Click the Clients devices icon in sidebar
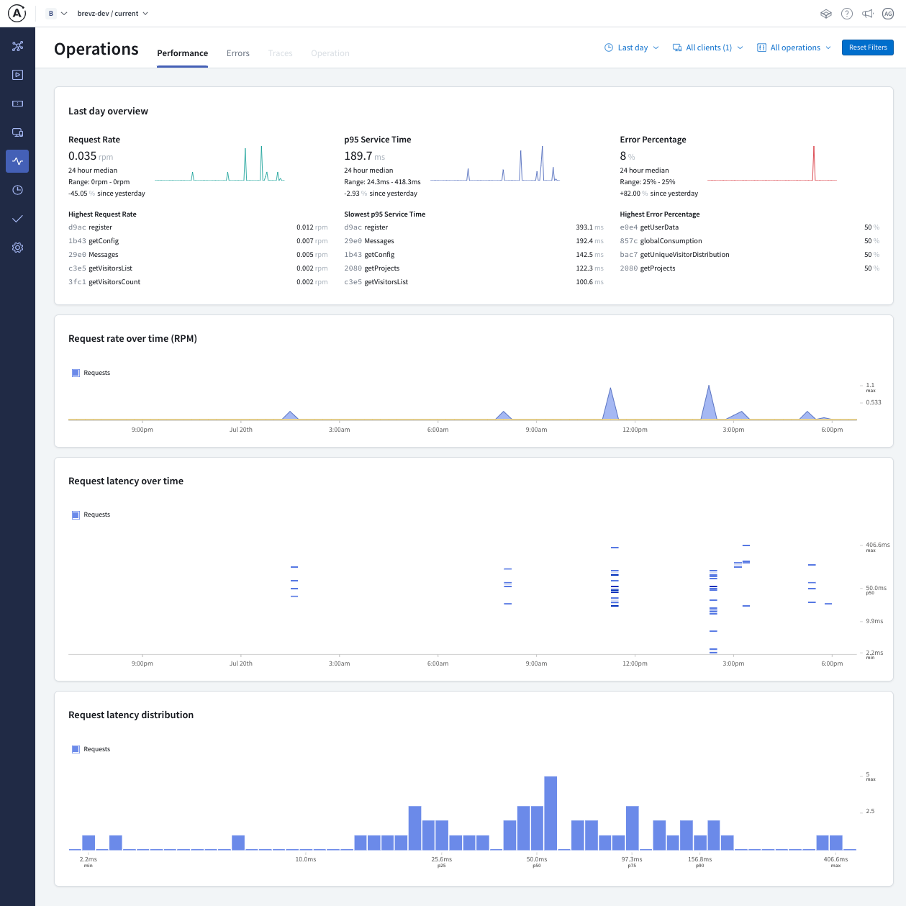The height and width of the screenshot is (906, 906). (17, 132)
